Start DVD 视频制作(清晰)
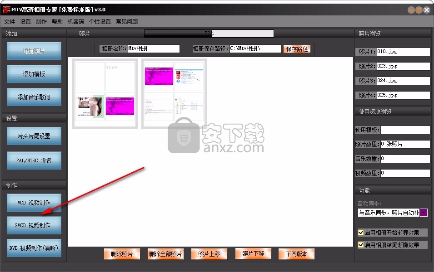 point(34,248)
